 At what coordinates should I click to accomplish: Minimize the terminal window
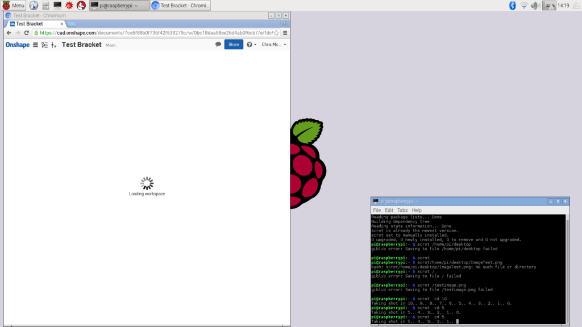point(550,202)
